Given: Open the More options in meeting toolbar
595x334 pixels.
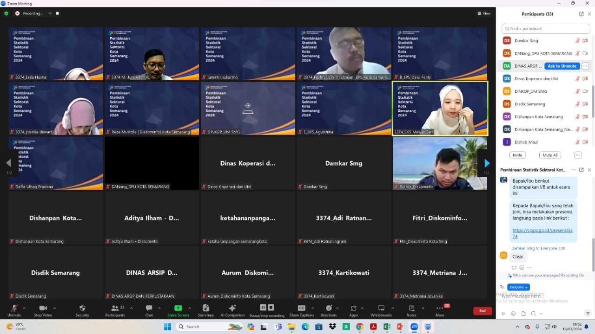Looking at the screenshot, I should pos(440,310).
